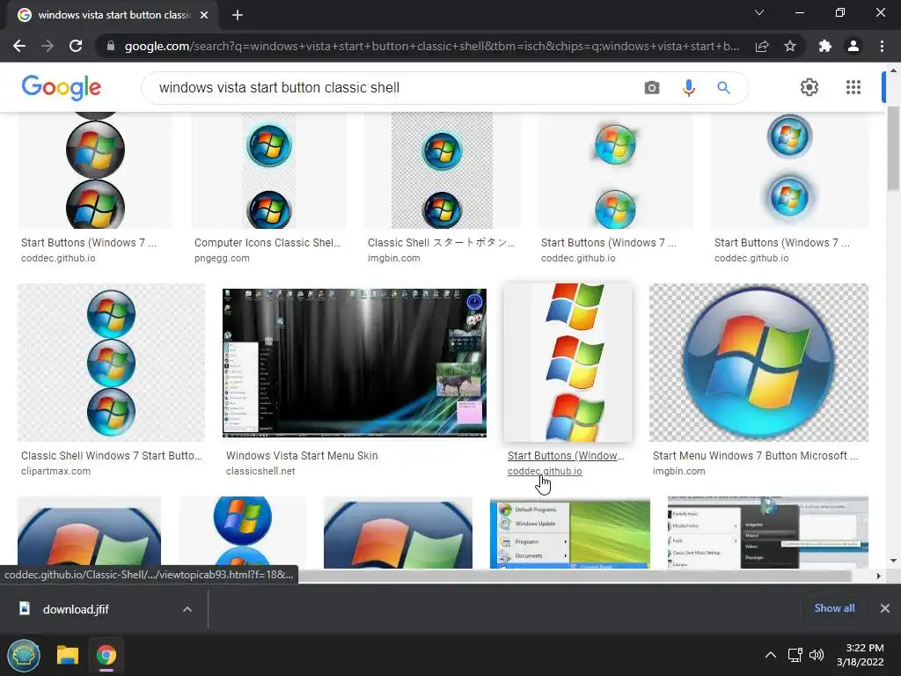
Task: Open the Classic Shell imgbin.com thumbnail in the top row
Action: tap(442, 171)
